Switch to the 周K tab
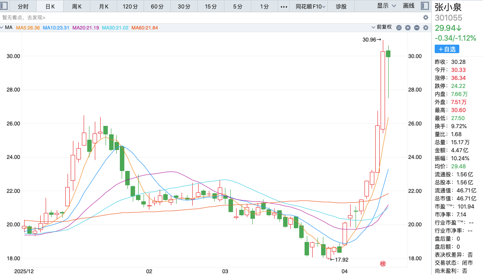The image size is (483, 275). (x=76, y=6)
